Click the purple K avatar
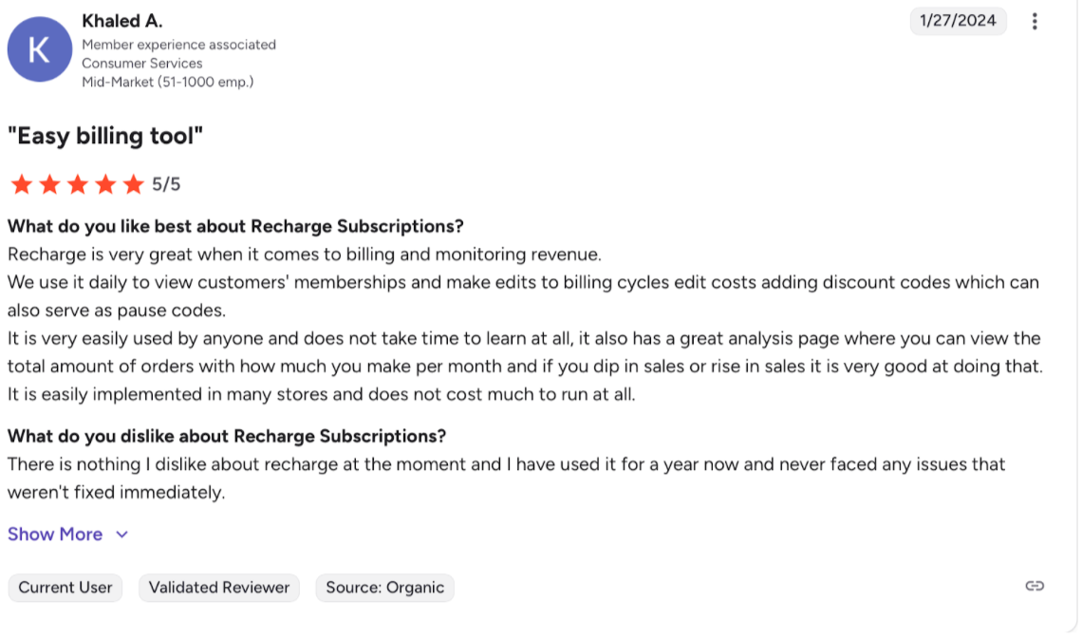The width and height of the screenshot is (1082, 640). [40, 49]
